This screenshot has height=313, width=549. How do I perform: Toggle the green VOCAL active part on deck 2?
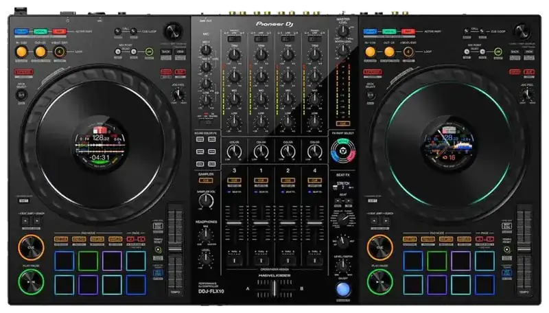pyautogui.click(x=389, y=32)
